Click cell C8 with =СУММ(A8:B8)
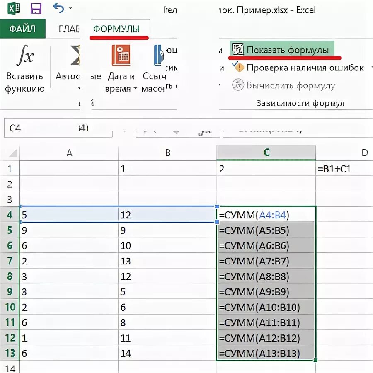 [x=266, y=276]
